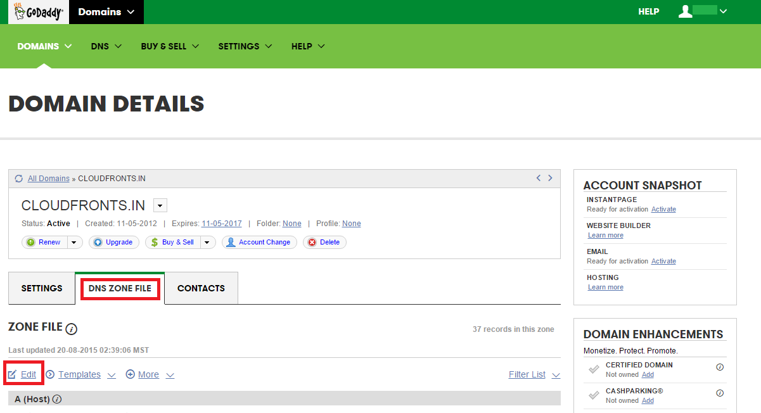This screenshot has width=761, height=413.
Task: Open the dropdown next to CLOUDFRONTS.IN title
Action: [x=160, y=205]
